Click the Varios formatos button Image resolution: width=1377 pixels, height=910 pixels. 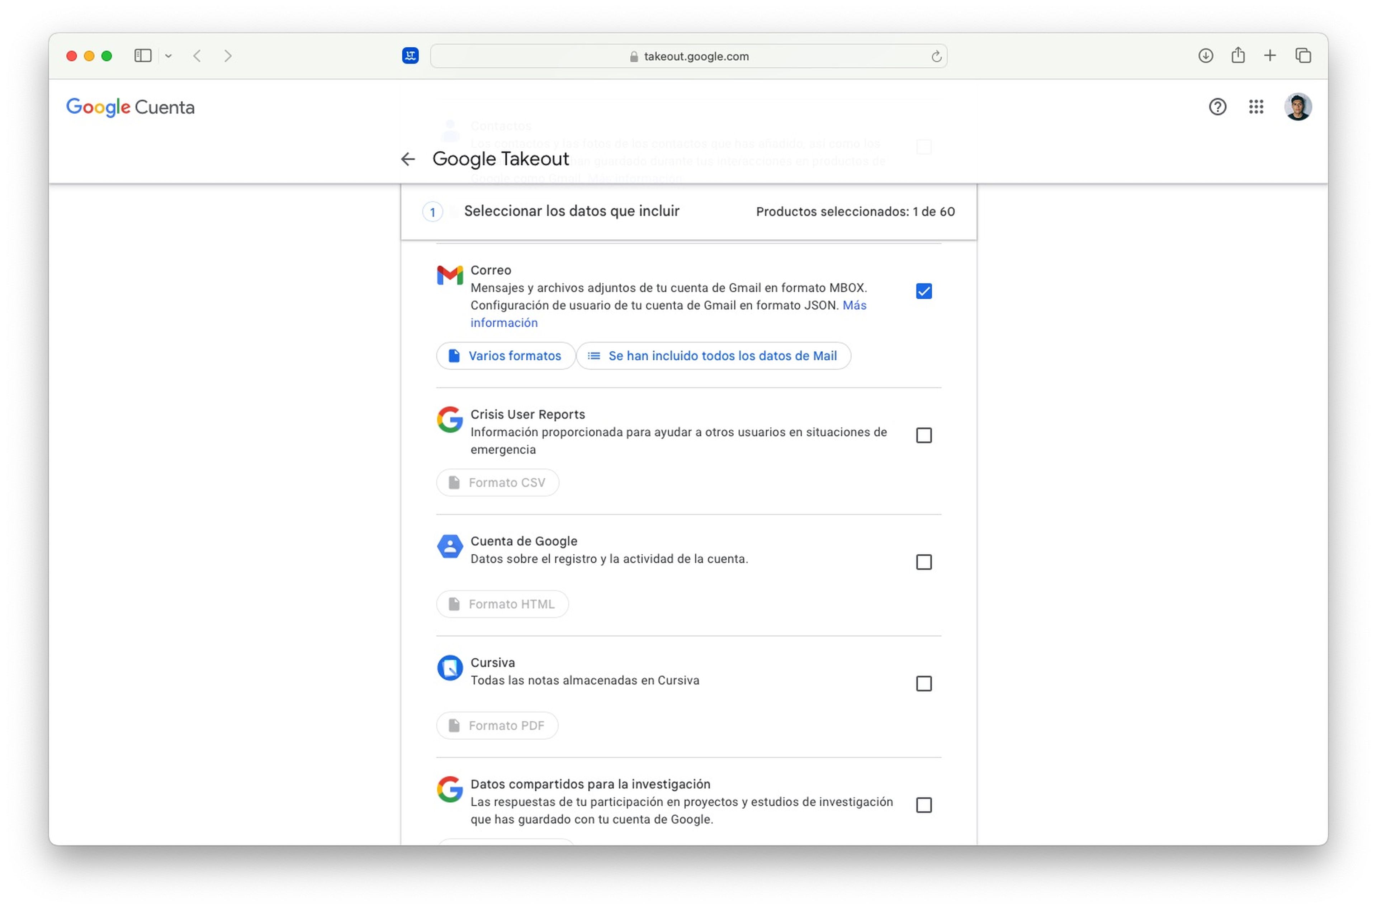coord(505,356)
